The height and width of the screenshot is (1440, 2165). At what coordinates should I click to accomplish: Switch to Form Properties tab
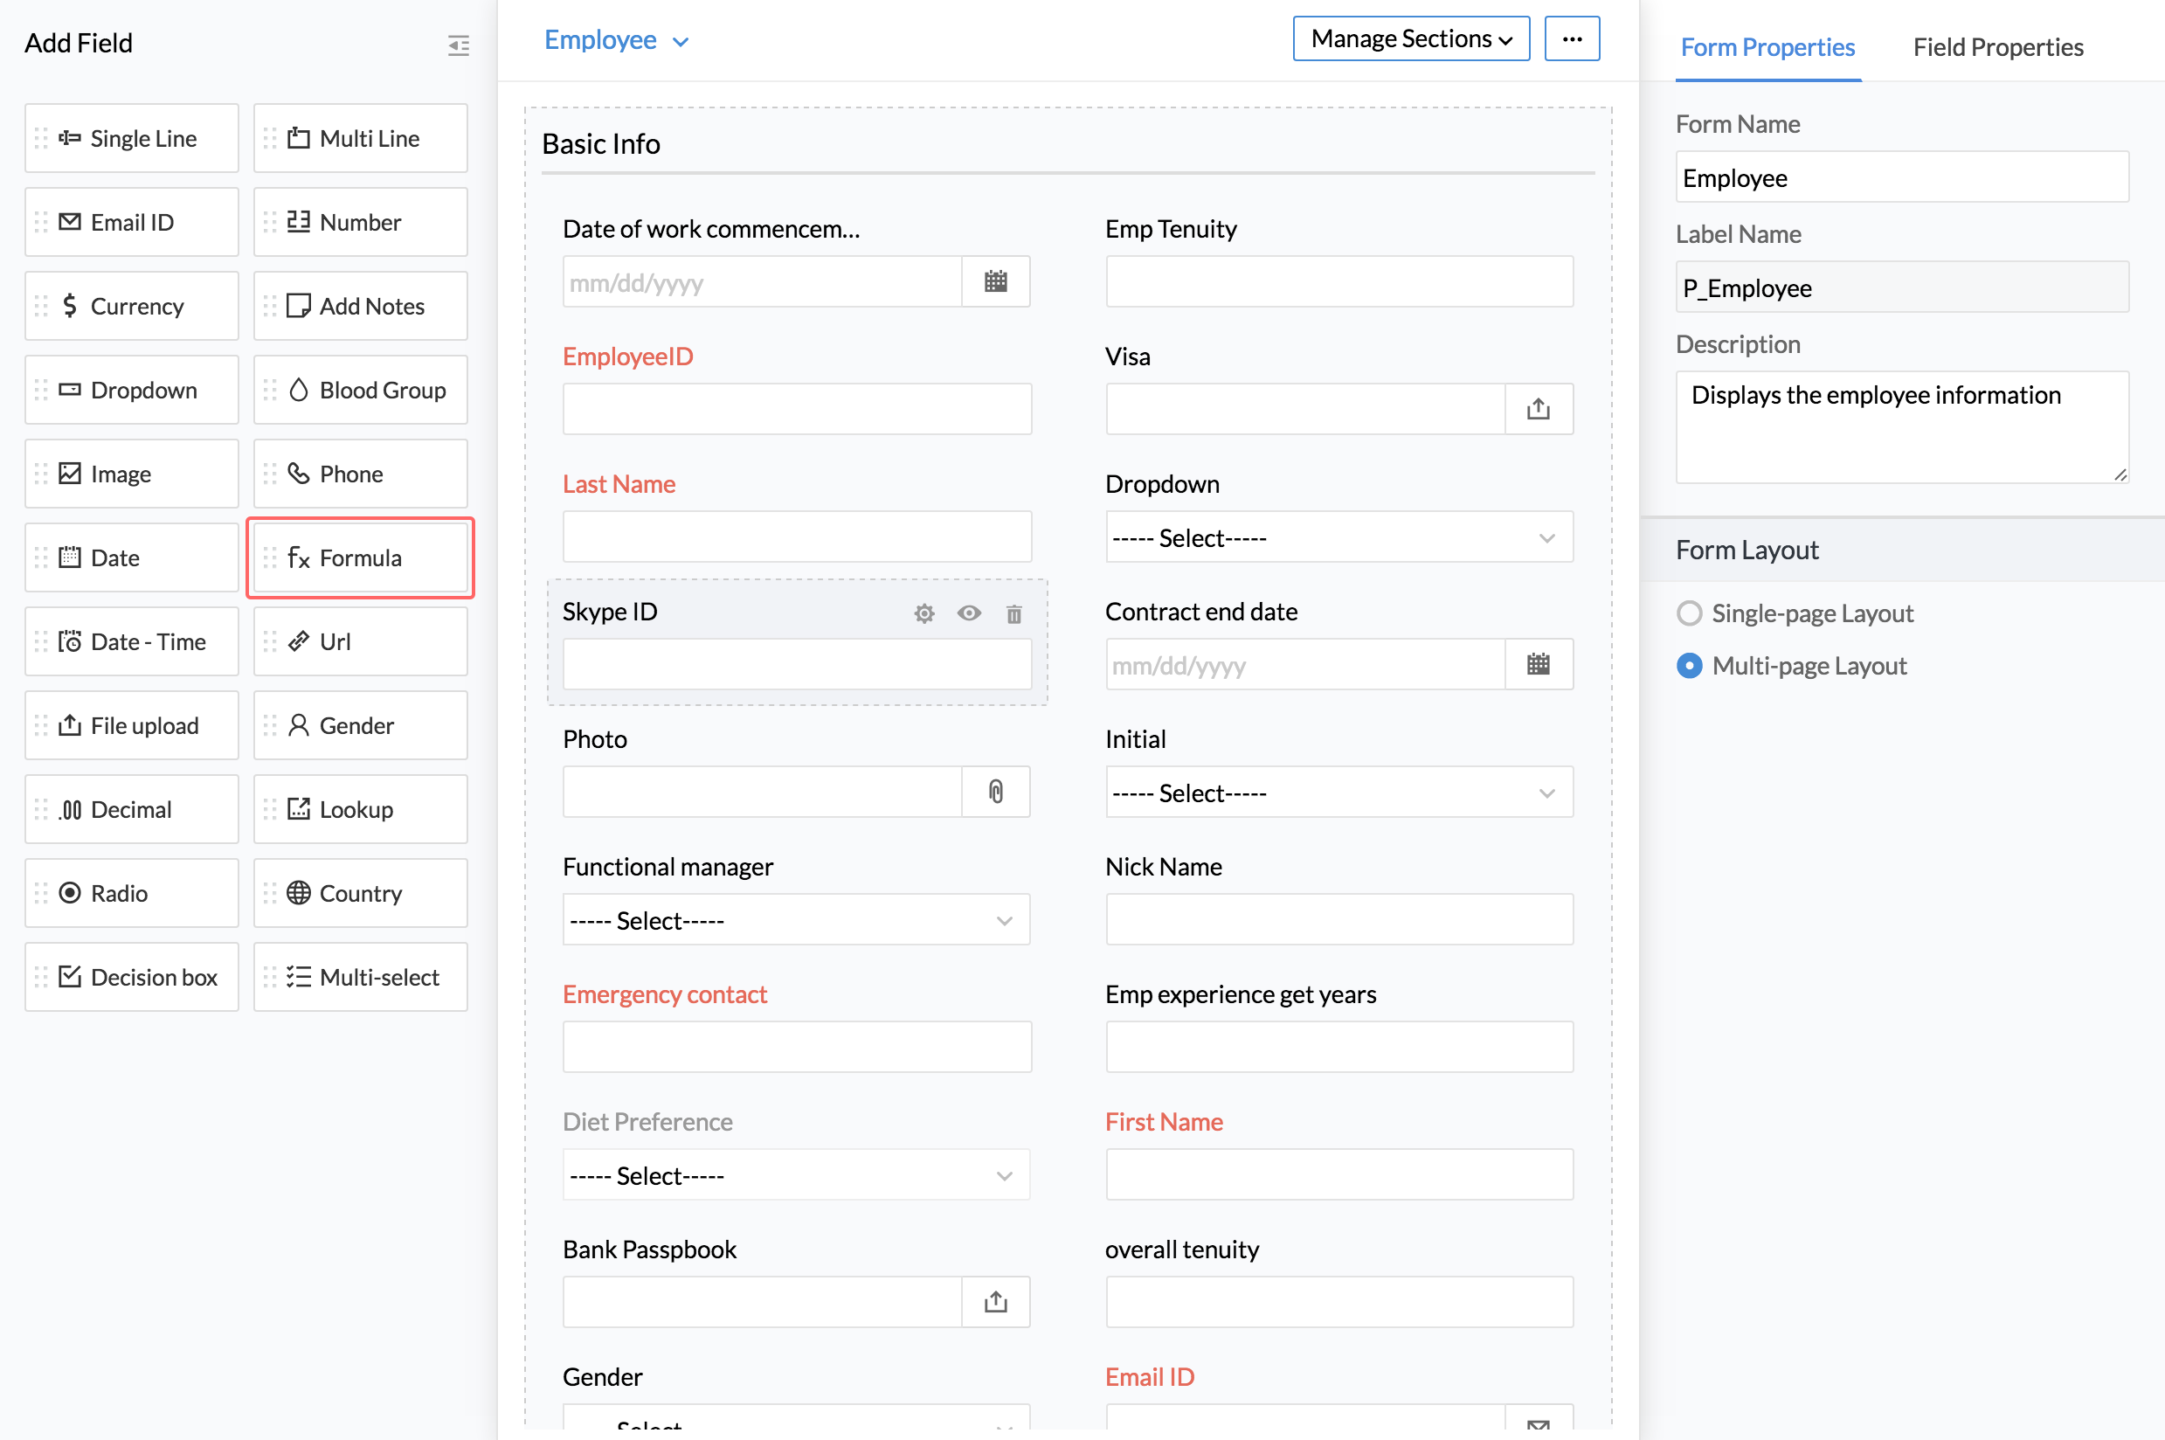coord(1767,48)
